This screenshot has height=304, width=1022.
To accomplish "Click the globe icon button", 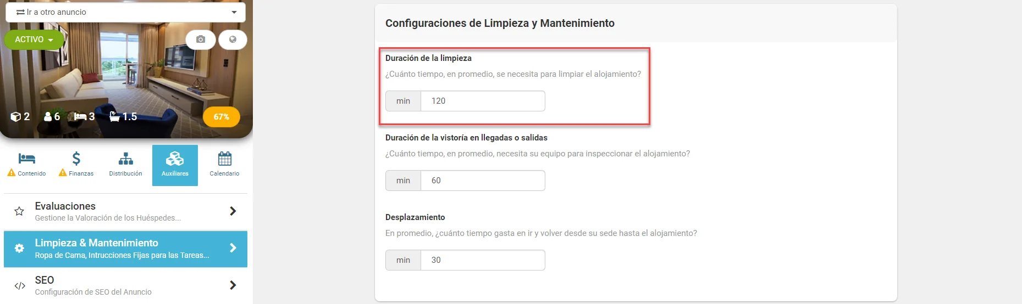I will (233, 40).
